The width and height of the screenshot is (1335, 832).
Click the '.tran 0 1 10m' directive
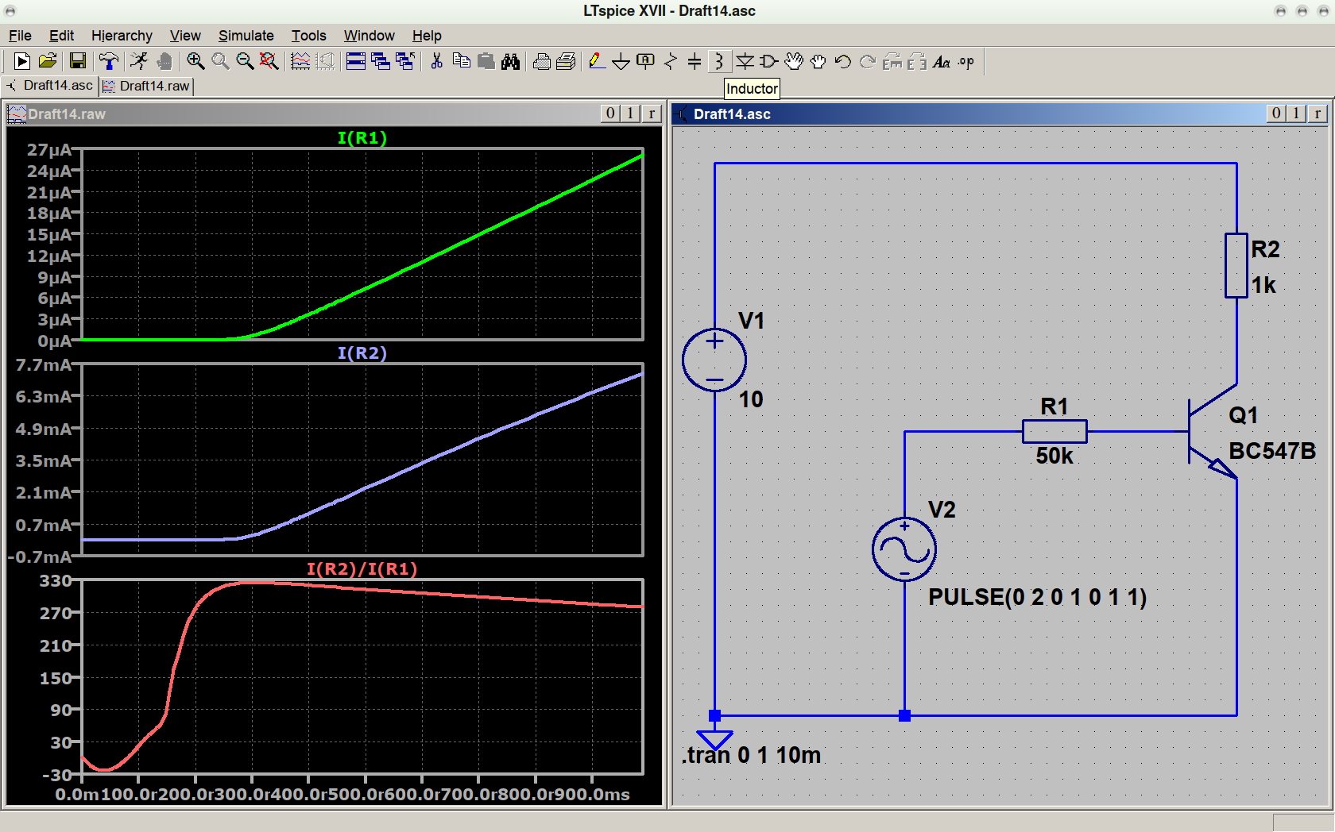751,755
